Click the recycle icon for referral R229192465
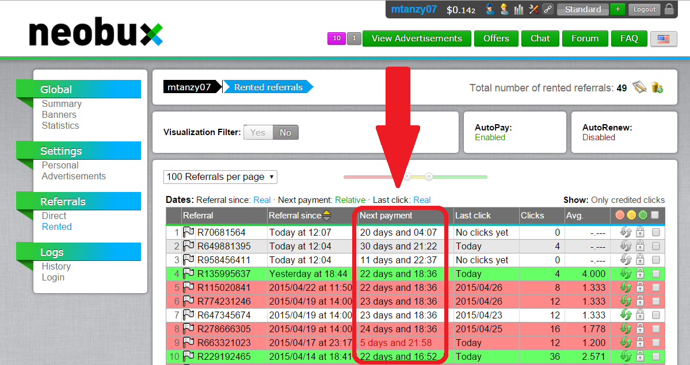Screen dimensions: 690x365 (x=626, y=356)
